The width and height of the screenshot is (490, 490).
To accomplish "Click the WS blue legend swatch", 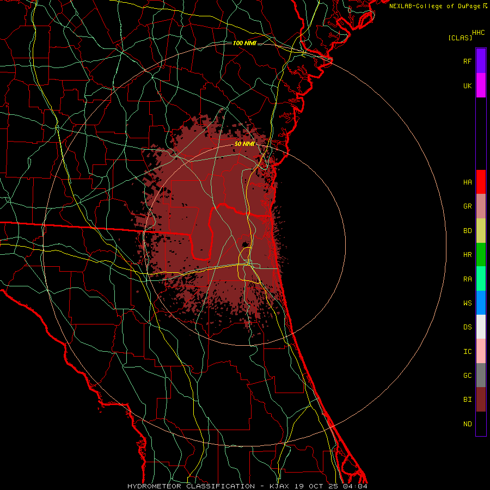I will tap(481, 303).
